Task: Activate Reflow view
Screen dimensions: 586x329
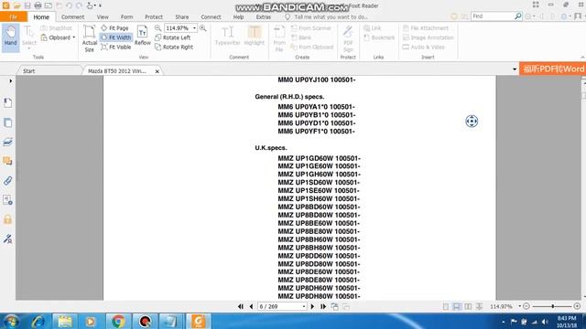Action: (143, 36)
